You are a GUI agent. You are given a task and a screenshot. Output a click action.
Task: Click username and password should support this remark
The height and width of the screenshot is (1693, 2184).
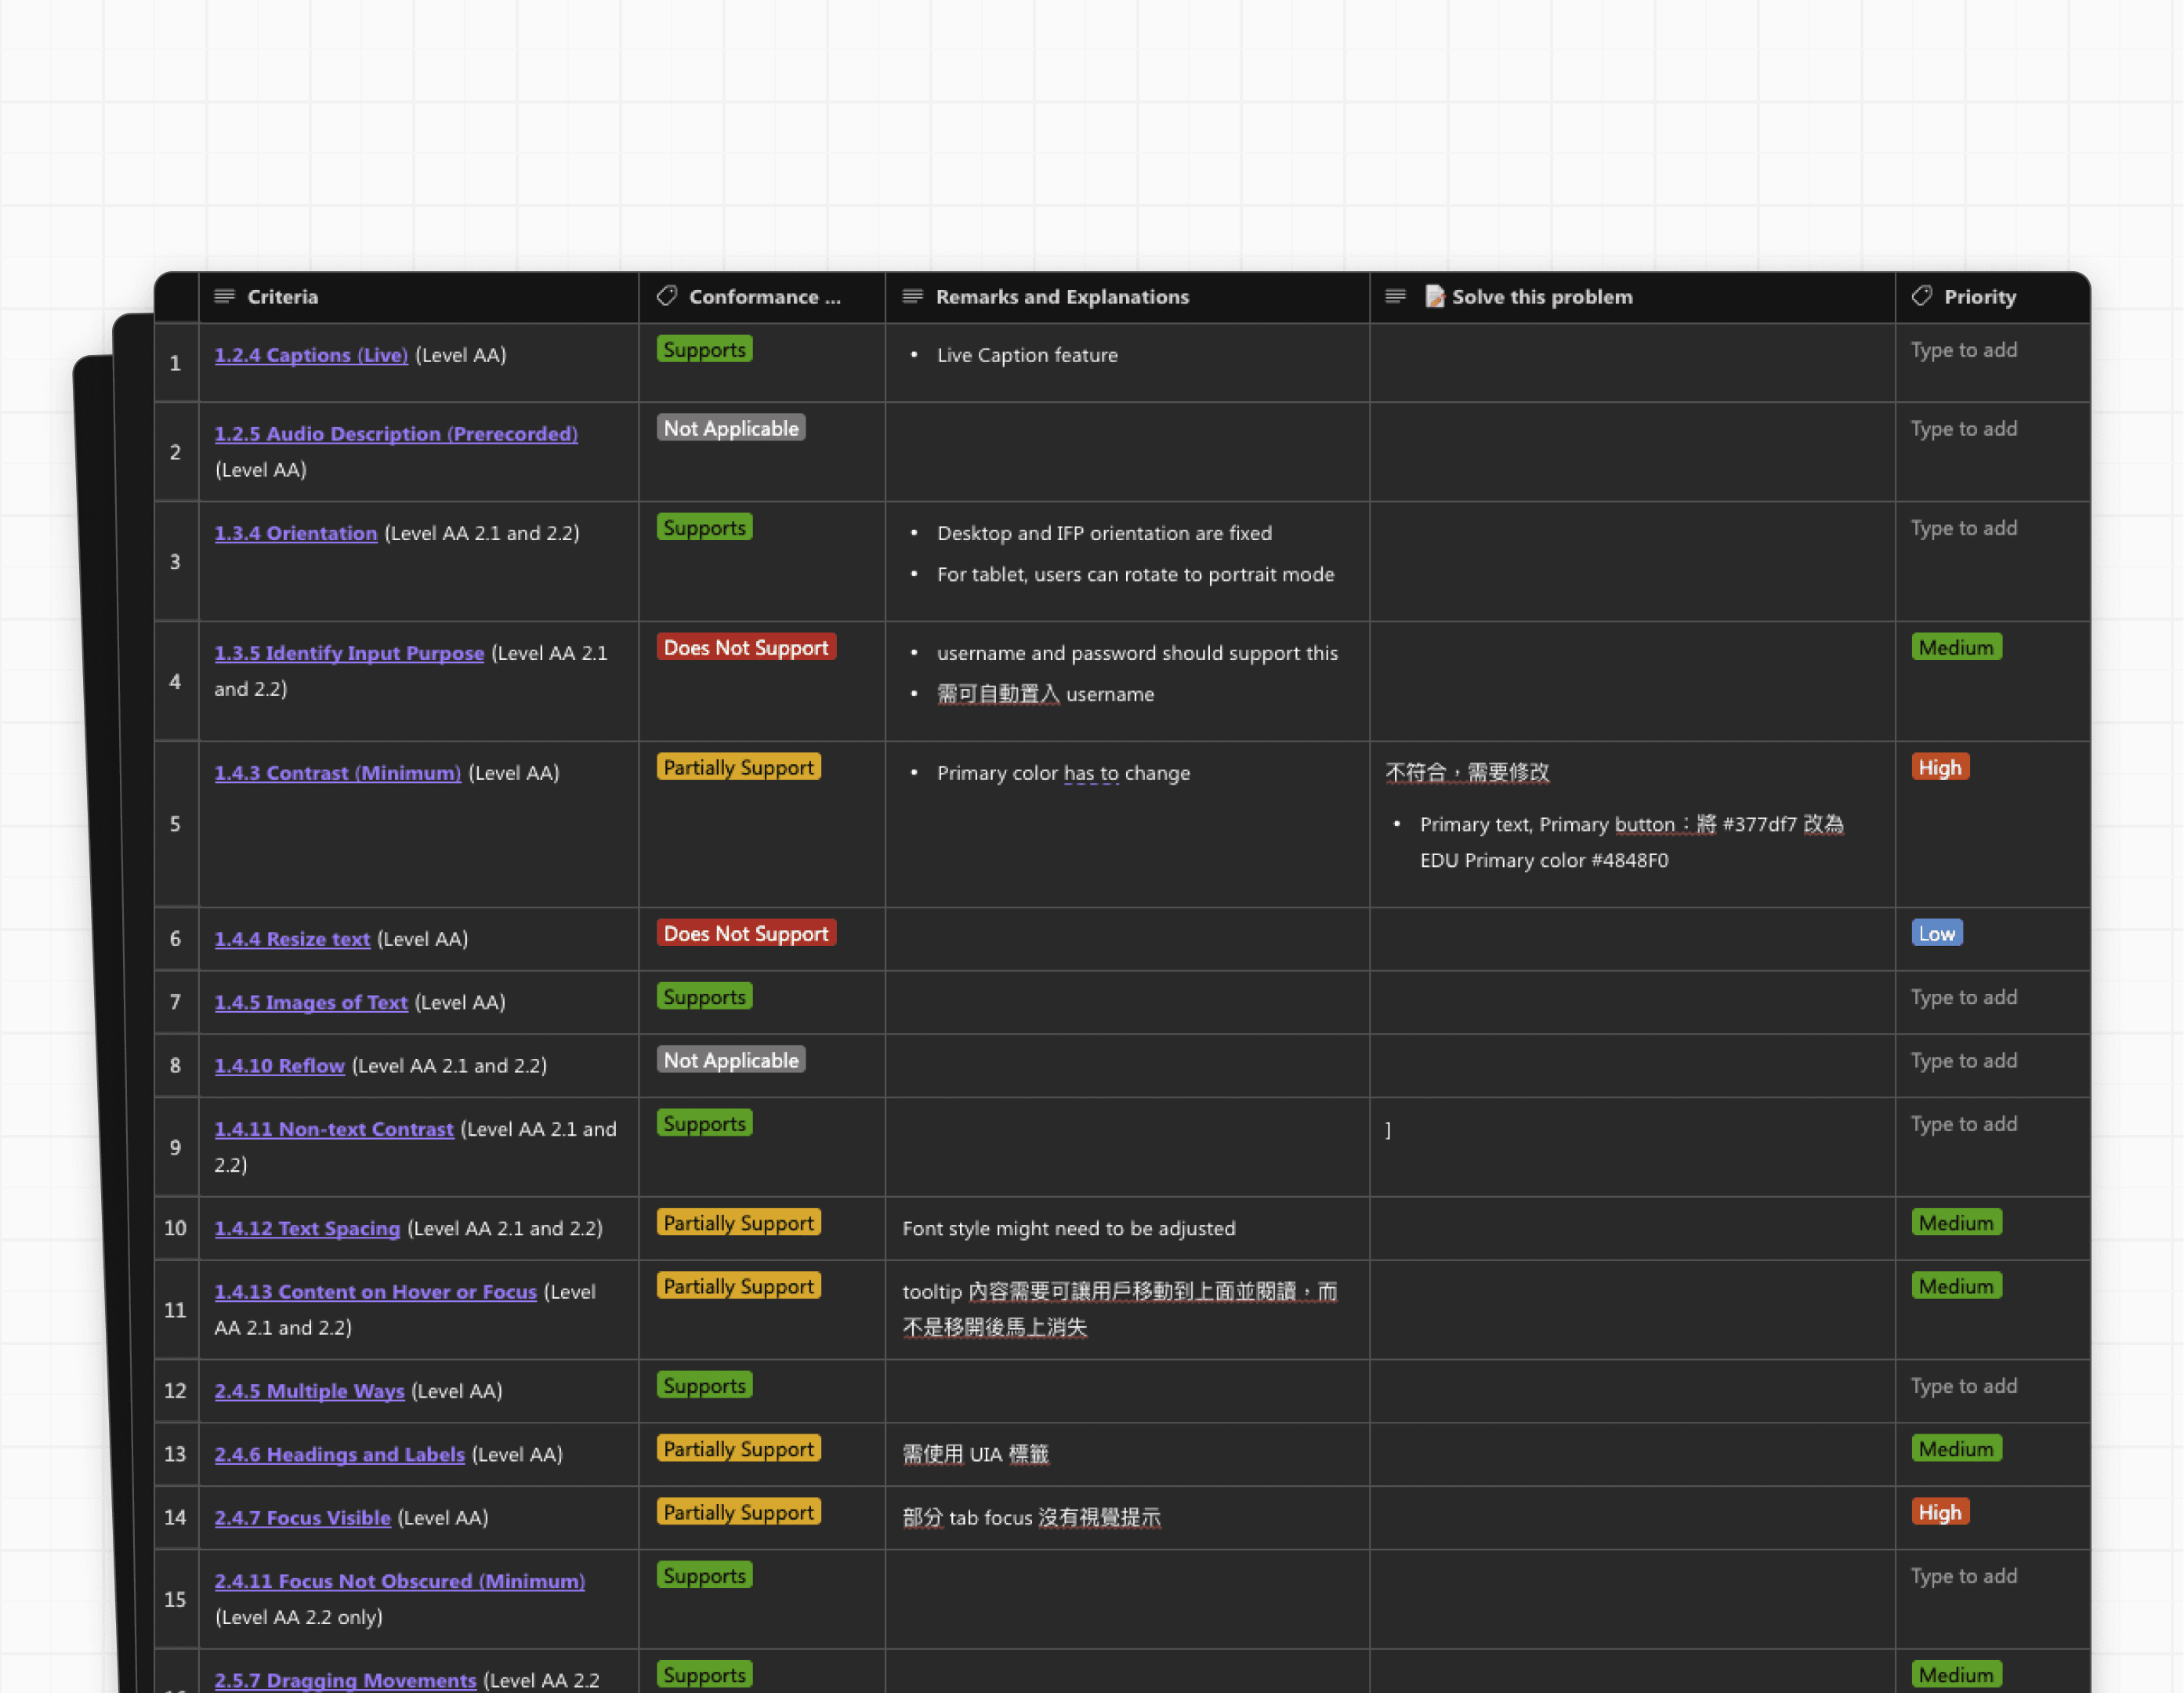point(1137,653)
